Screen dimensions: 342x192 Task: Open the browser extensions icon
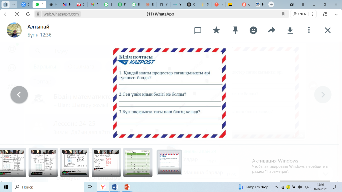click(x=325, y=14)
